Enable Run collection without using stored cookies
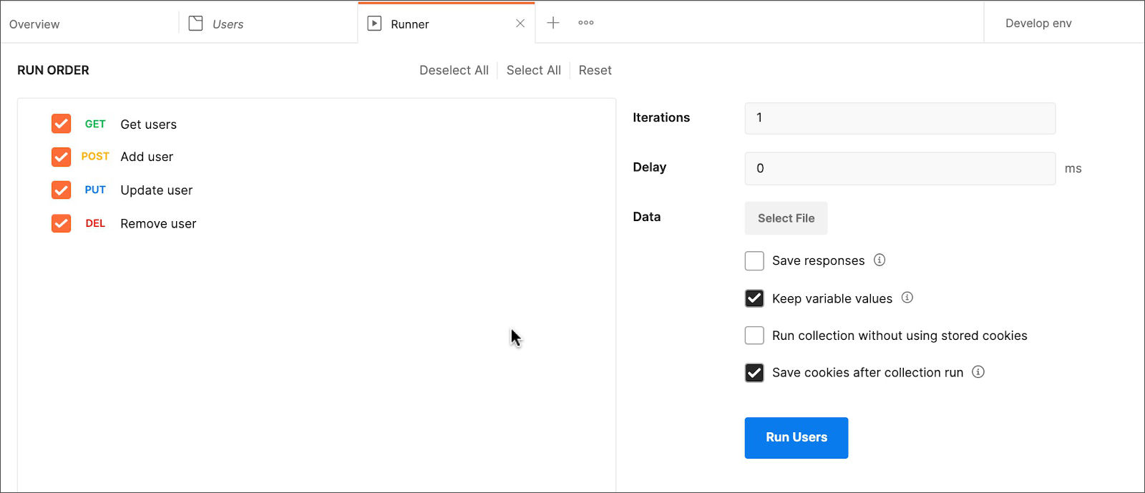 754,336
